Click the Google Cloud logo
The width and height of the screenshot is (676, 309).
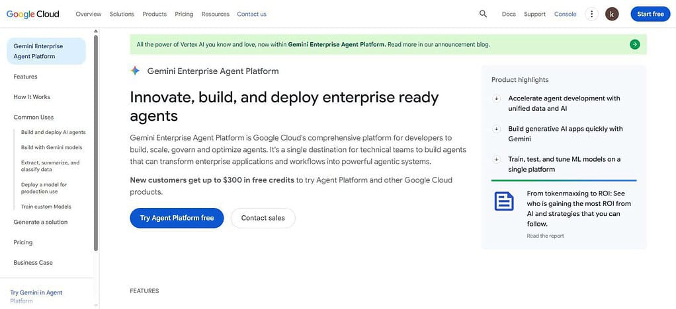point(33,14)
